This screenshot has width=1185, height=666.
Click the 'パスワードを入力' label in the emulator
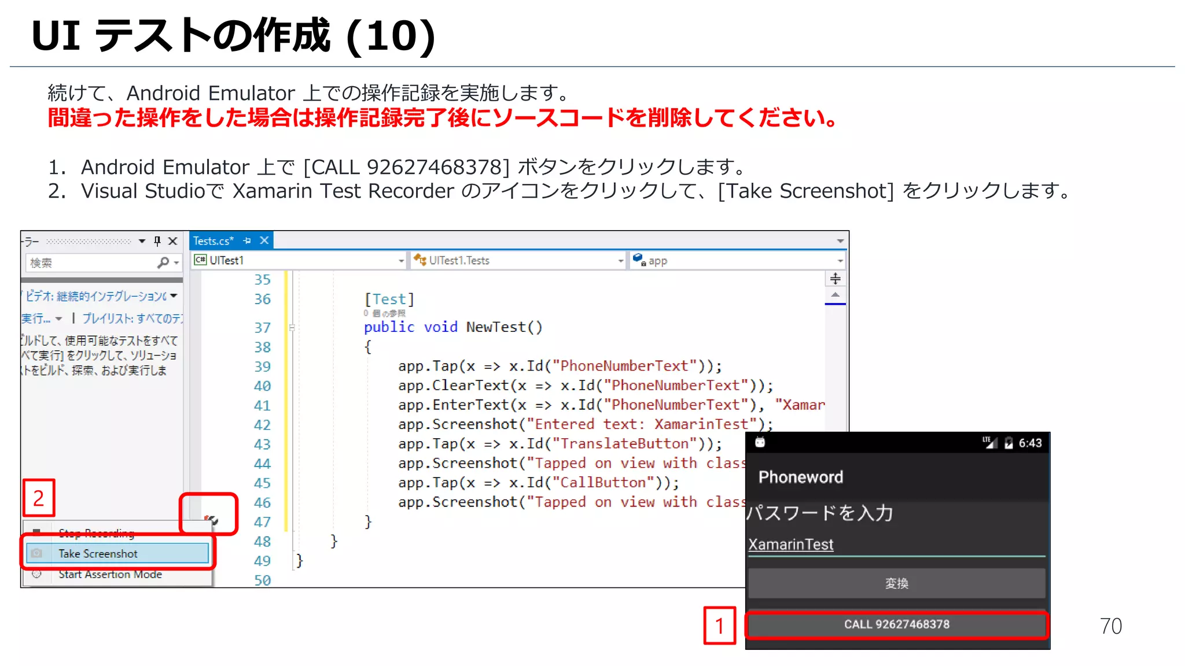[x=820, y=513]
